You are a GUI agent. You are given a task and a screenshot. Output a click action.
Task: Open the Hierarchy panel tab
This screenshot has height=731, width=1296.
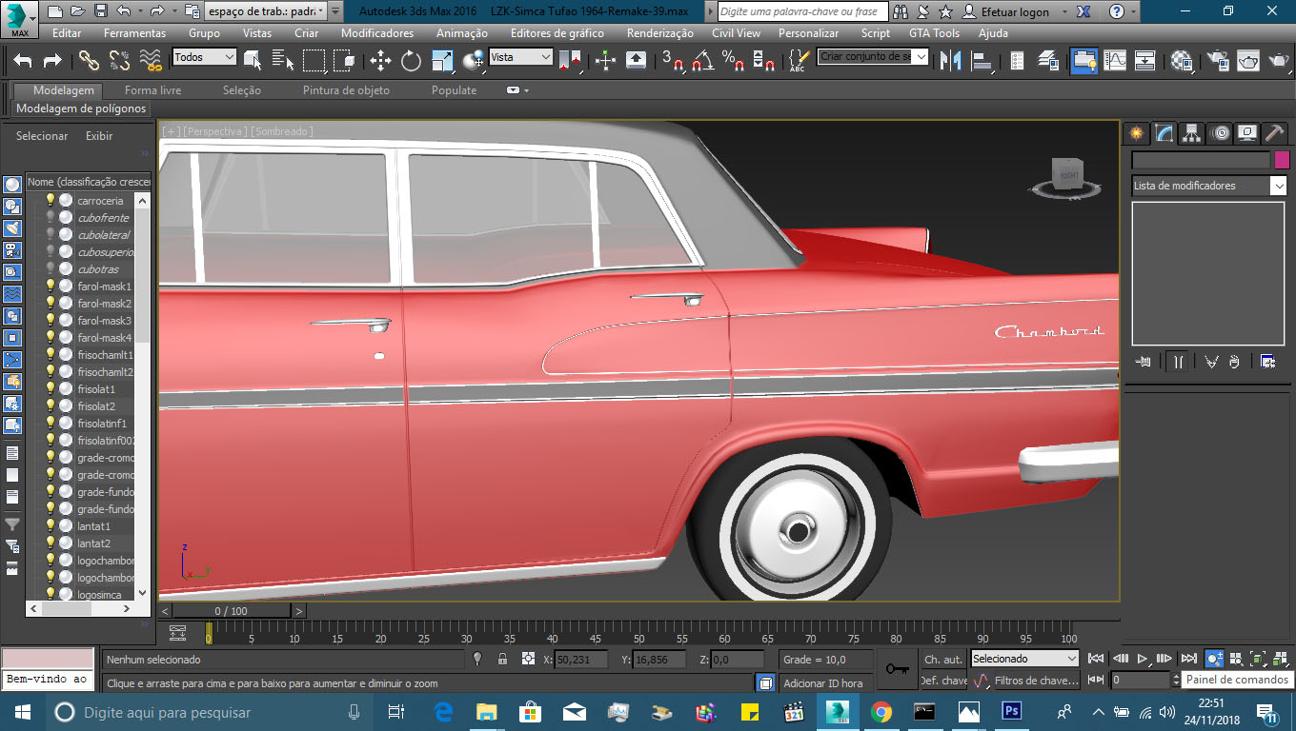[x=1191, y=133]
